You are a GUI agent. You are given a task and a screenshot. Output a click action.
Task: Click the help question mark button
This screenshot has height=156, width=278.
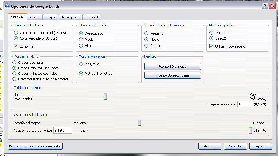(265, 6)
